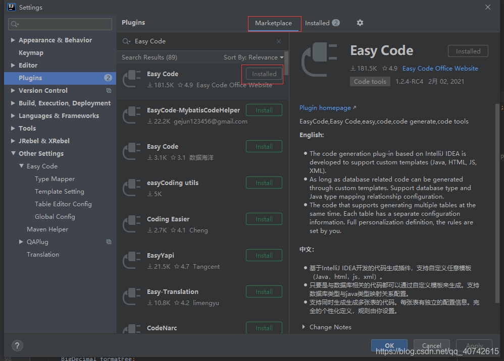The width and height of the screenshot is (504, 361).
Task: Open the Plugin homepage link
Action: tap(325, 107)
